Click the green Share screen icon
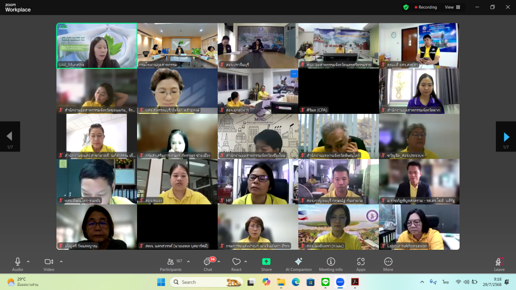 [266, 264]
